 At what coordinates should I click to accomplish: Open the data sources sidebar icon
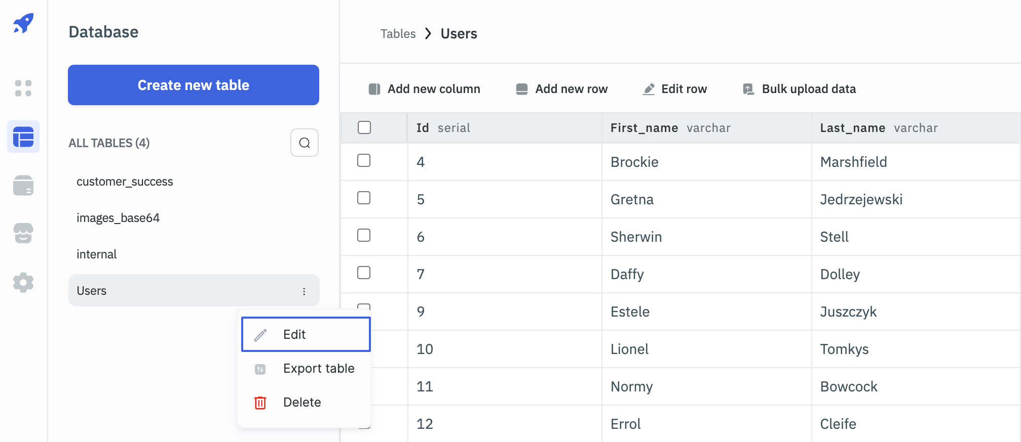coord(23,185)
